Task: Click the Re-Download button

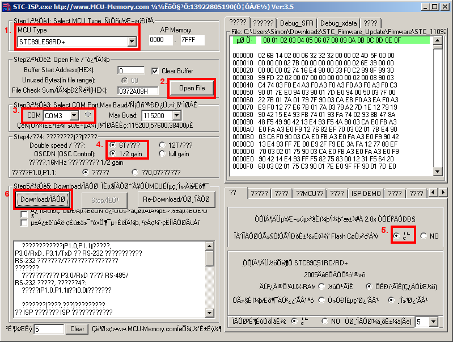Action: coord(176,199)
